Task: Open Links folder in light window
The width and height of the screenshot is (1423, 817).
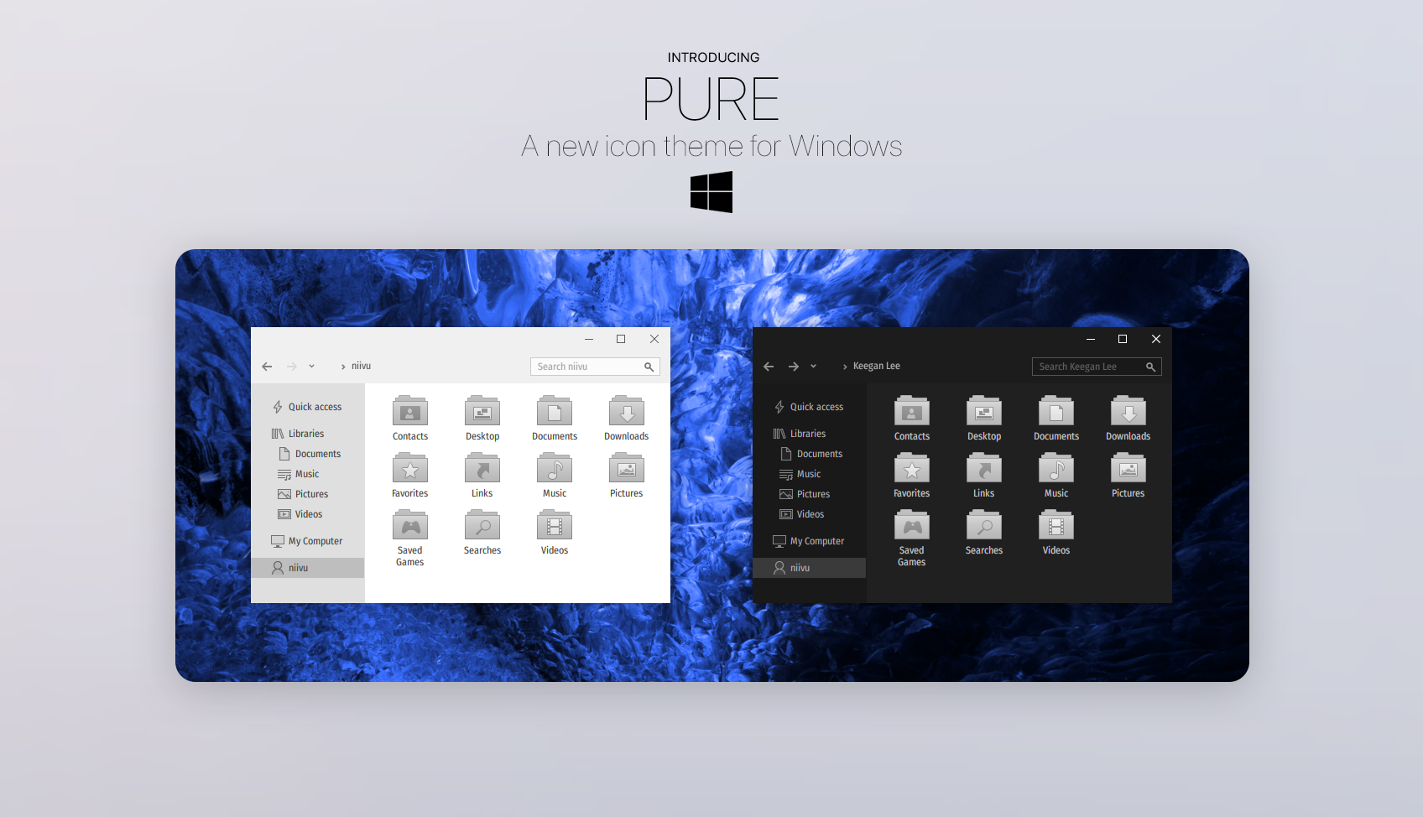Action: (482, 475)
